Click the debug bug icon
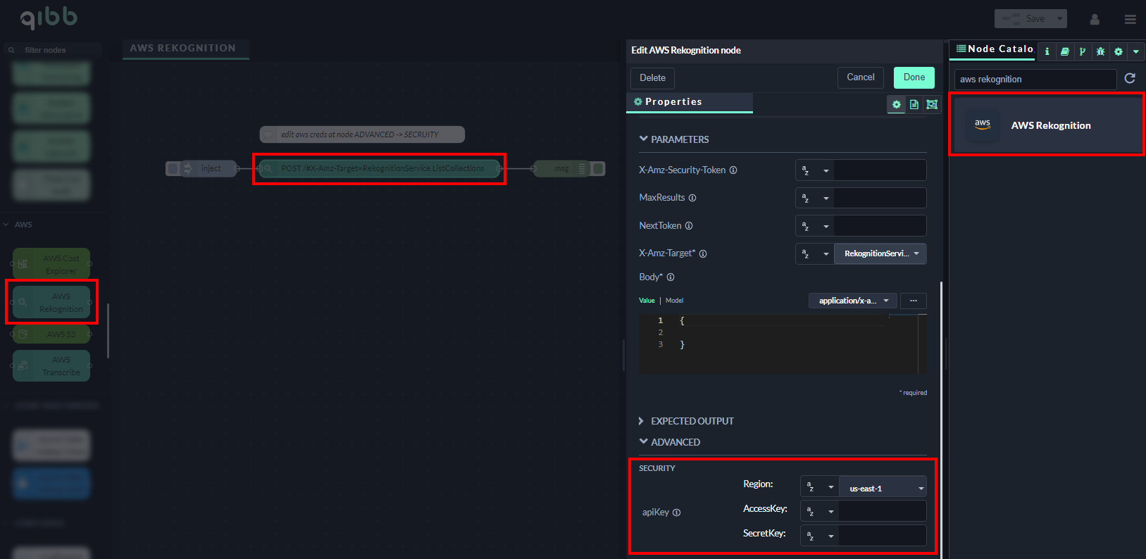Screen dimensions: 1146x559 click(1100, 51)
